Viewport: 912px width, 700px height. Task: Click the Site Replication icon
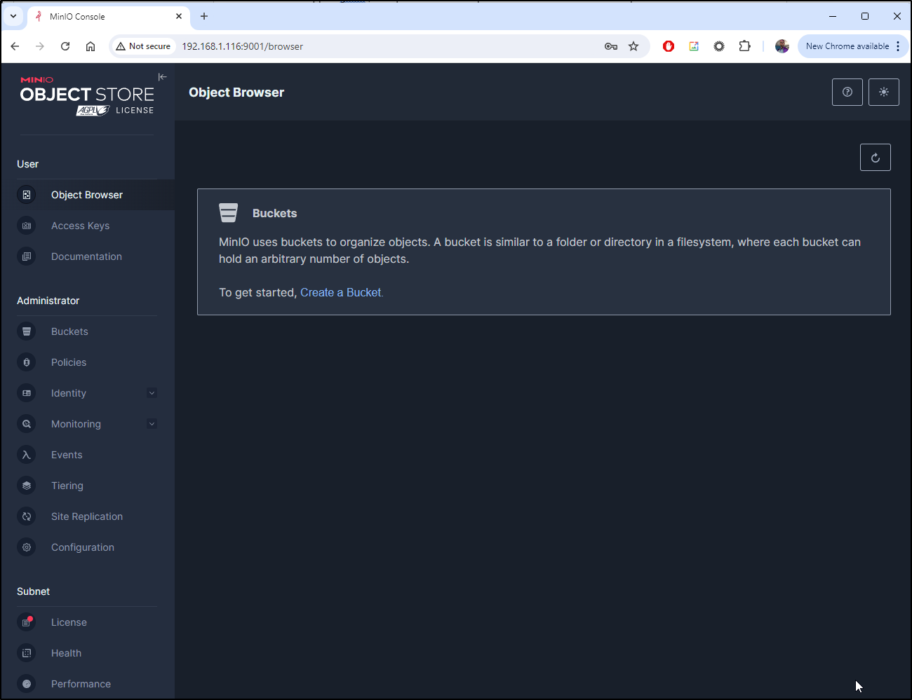[27, 516]
